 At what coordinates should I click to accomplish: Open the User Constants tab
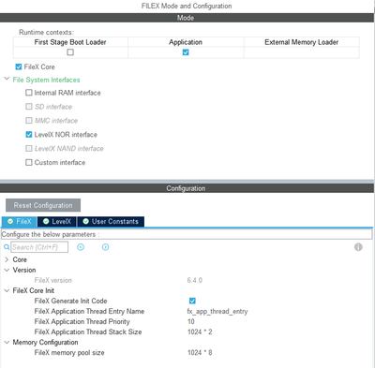point(111,222)
